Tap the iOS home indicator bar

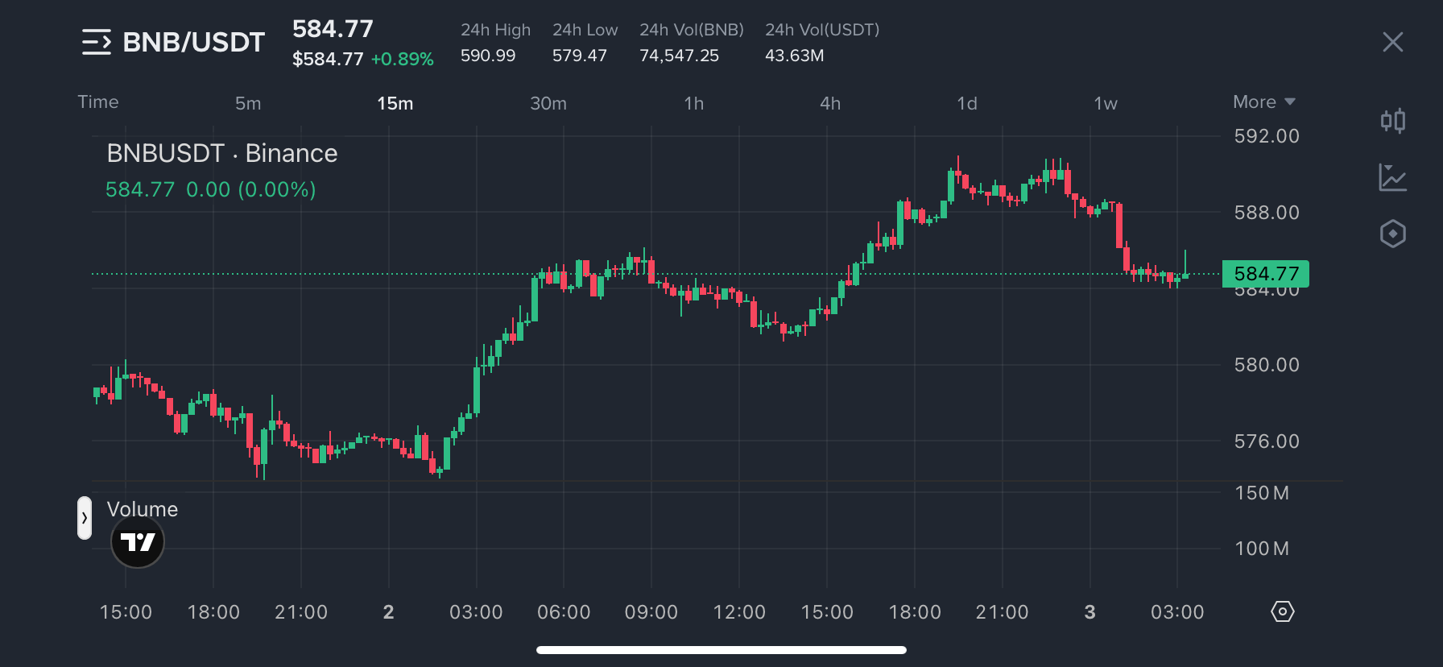pyautogui.click(x=721, y=650)
